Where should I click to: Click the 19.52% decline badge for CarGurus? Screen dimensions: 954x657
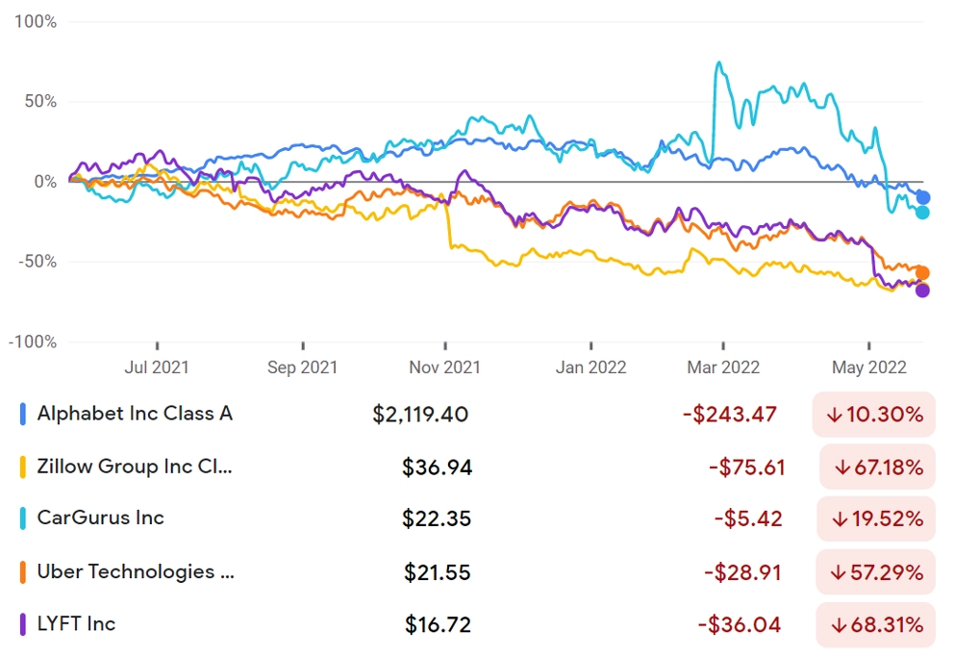pyautogui.click(x=876, y=518)
